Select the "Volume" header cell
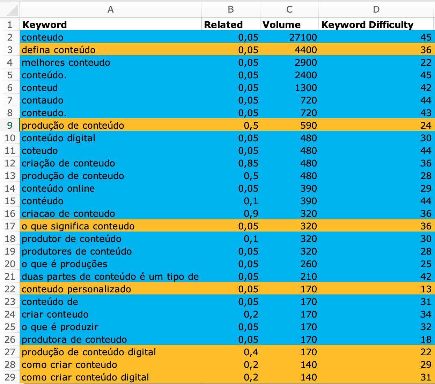The width and height of the screenshot is (435, 384). point(289,25)
